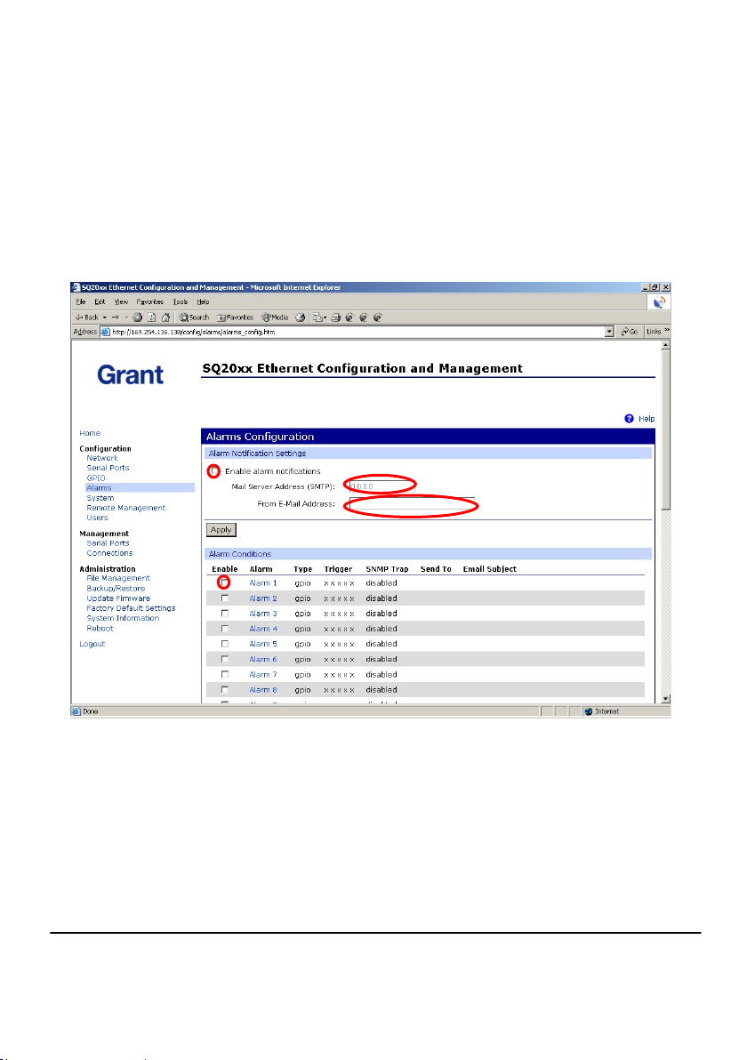Click the Refresh page icon
The image size is (747, 1060).
(x=151, y=317)
